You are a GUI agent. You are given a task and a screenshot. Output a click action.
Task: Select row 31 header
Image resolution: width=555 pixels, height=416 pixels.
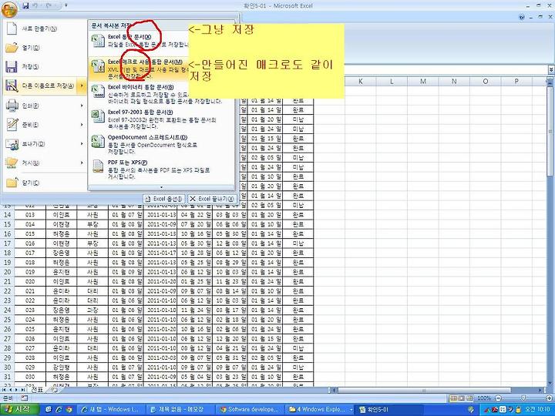click(x=7, y=377)
